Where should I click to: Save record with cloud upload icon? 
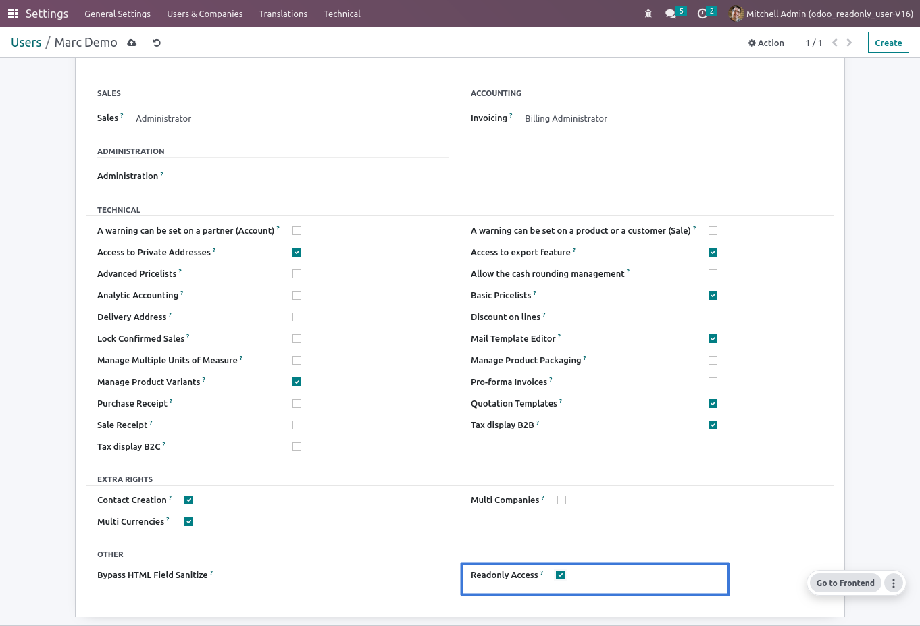(x=132, y=43)
